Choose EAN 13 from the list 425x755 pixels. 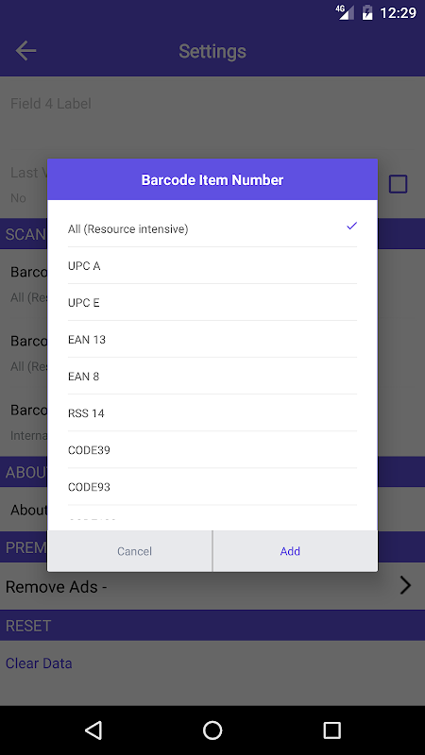[212, 340]
